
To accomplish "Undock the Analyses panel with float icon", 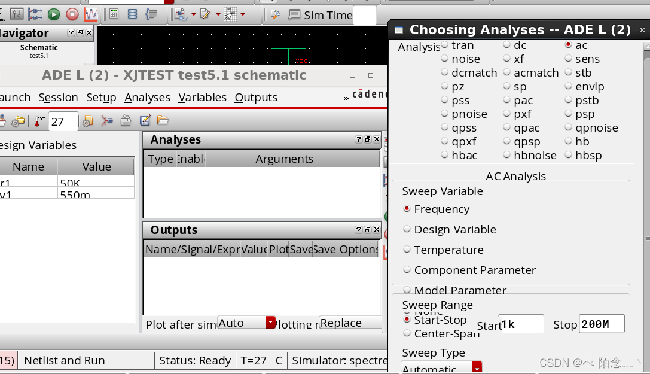I will click(x=368, y=139).
